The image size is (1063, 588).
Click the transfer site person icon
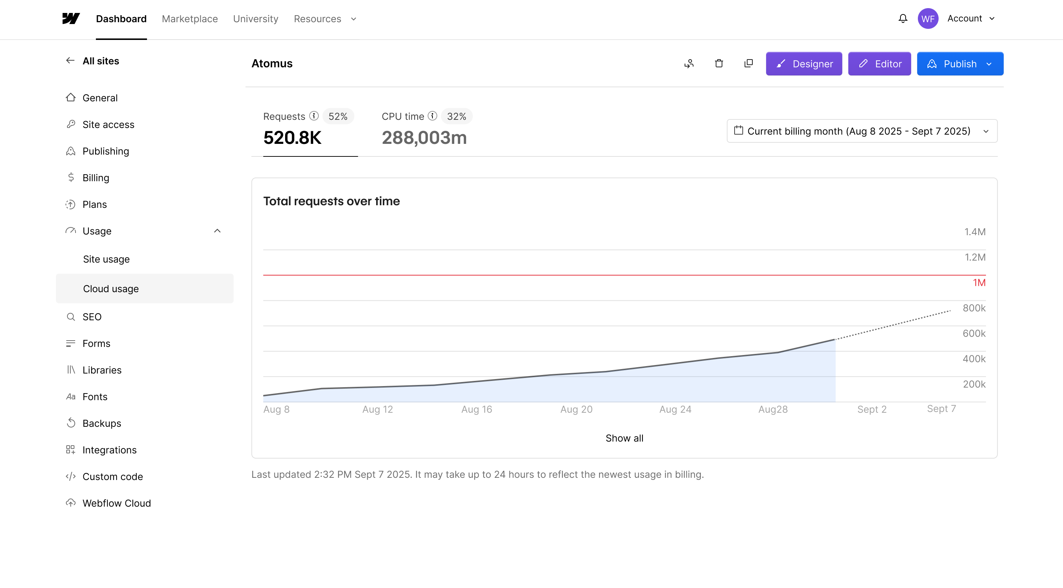tap(689, 64)
